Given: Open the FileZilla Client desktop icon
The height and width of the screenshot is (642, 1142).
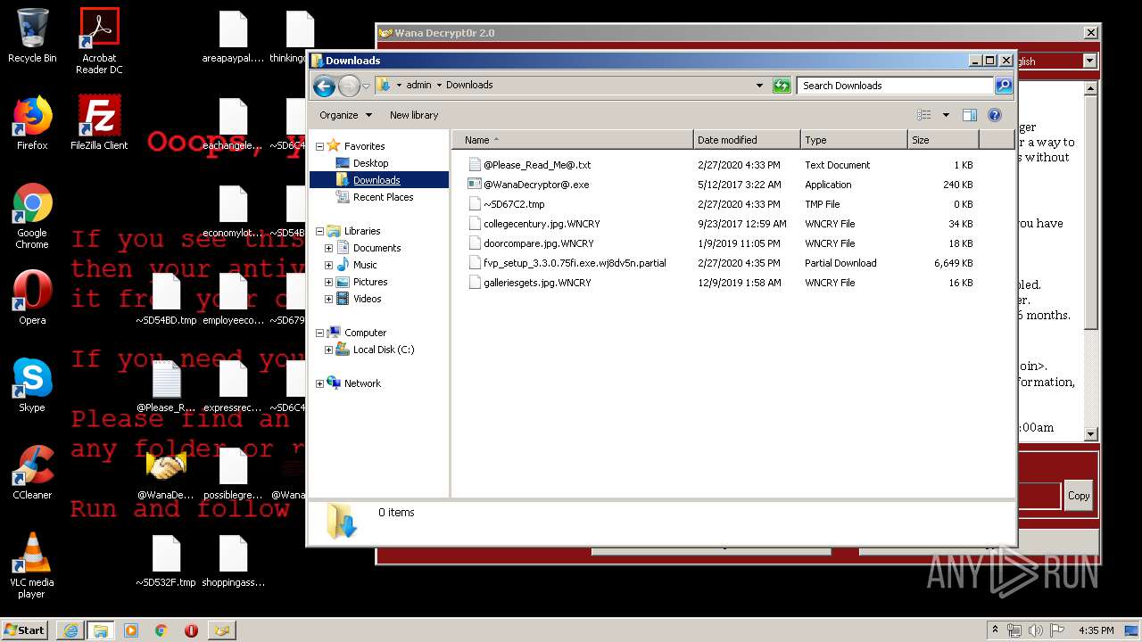Looking at the screenshot, I should (x=99, y=123).
